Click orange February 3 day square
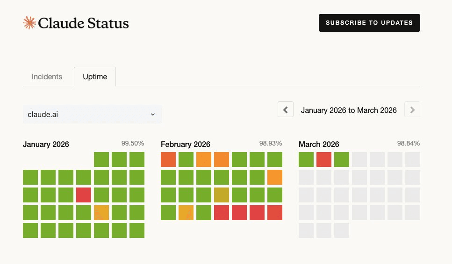The image size is (452, 264). 204,160
